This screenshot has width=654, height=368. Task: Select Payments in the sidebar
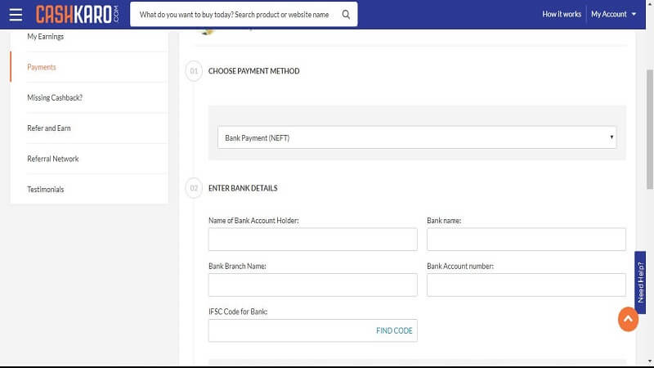(42, 67)
